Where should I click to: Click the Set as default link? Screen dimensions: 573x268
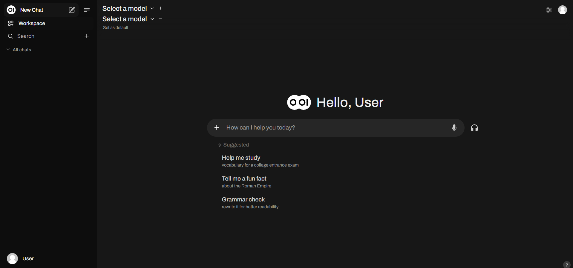(116, 27)
